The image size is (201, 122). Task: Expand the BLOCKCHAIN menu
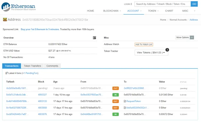[112, 11]
